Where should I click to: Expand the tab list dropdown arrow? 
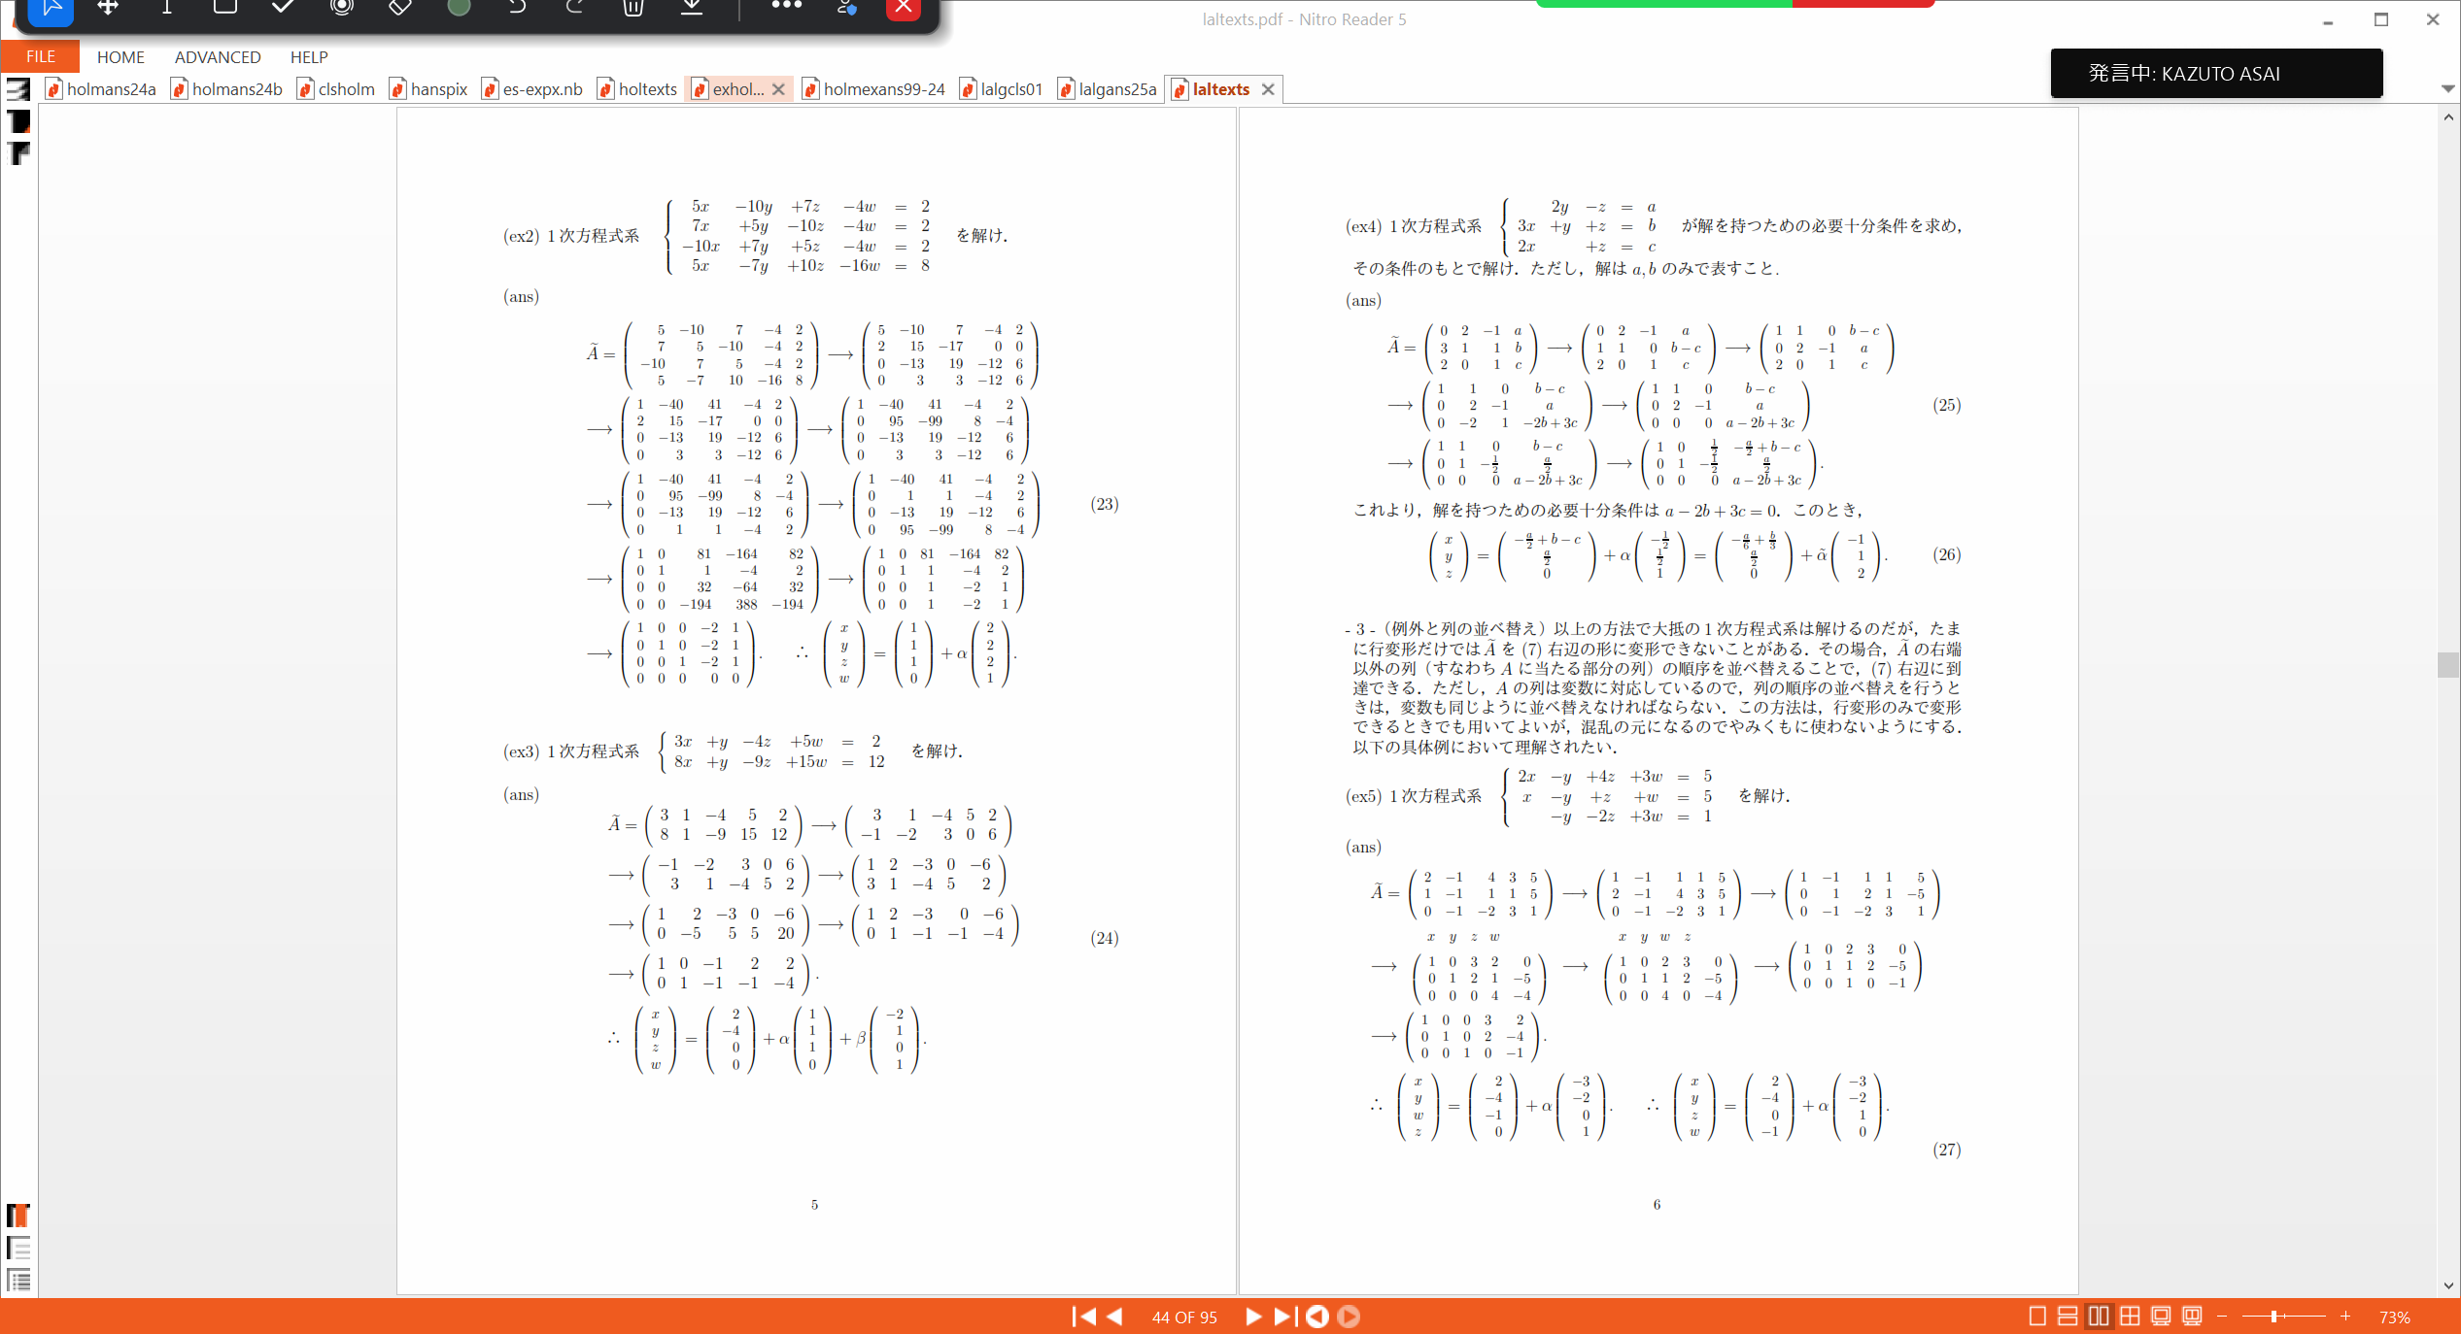click(2447, 88)
